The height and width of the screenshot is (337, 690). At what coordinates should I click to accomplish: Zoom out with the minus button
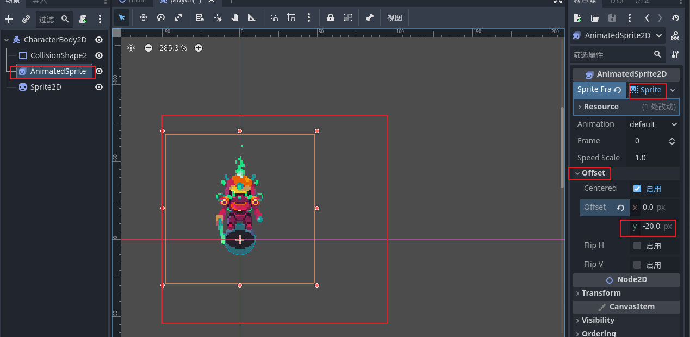(x=148, y=48)
